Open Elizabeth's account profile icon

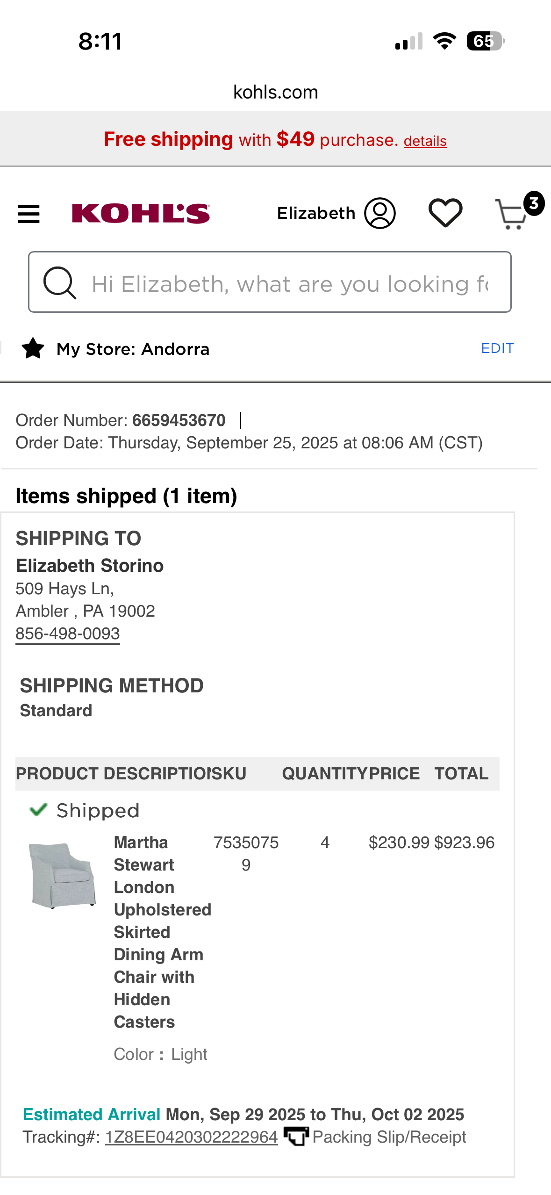[380, 213]
